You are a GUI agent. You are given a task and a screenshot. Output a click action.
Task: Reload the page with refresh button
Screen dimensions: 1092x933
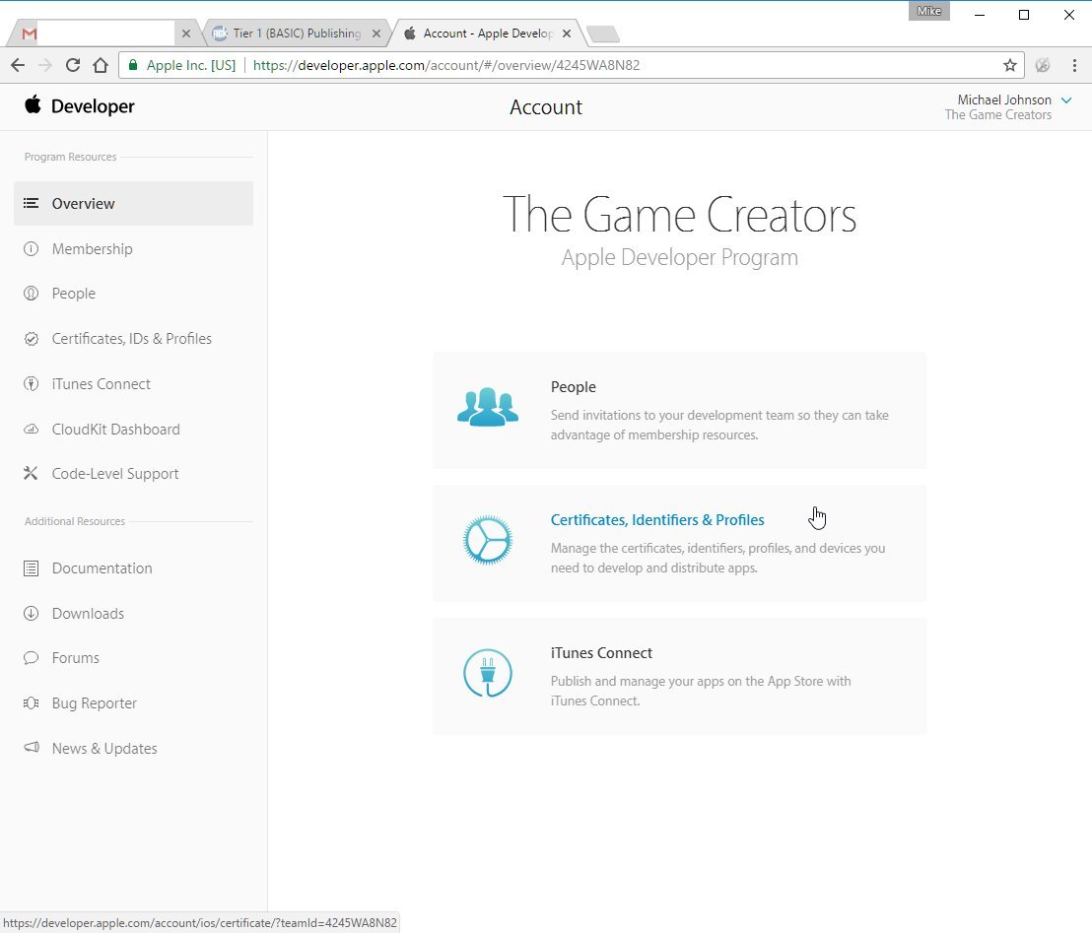(72, 65)
